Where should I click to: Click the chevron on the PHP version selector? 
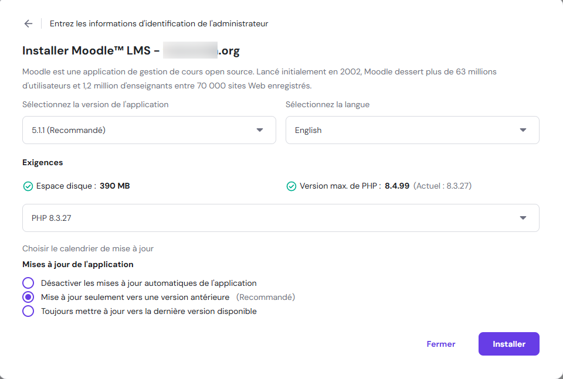click(x=522, y=217)
